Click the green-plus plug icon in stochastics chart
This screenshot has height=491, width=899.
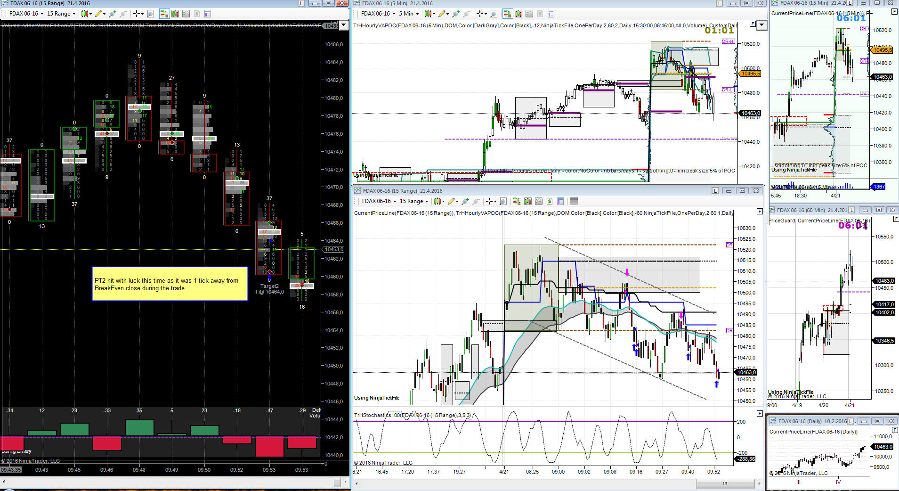point(465,201)
